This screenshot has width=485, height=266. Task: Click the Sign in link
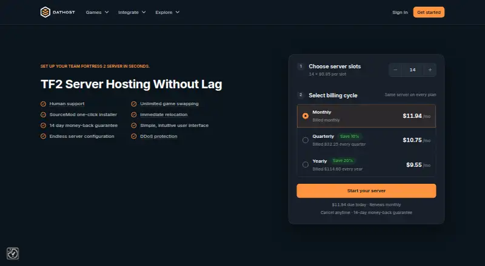pyautogui.click(x=400, y=12)
